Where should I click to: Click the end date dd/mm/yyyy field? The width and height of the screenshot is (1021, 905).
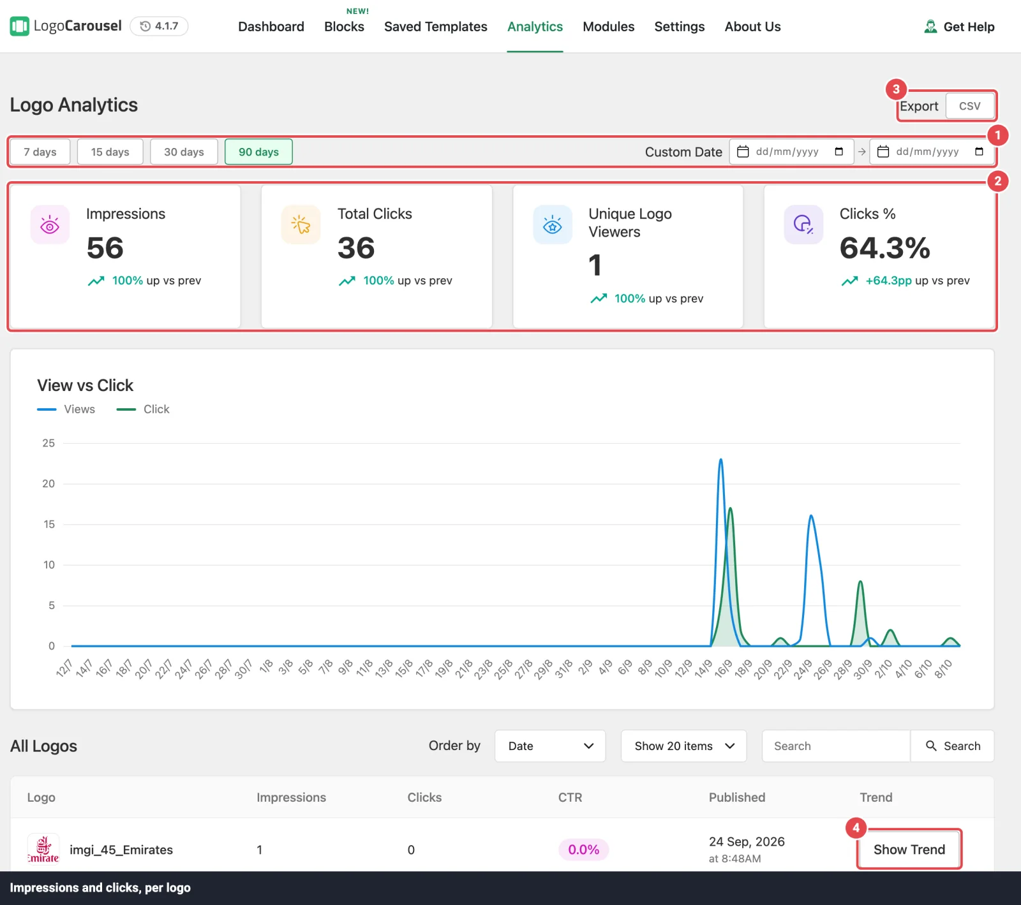click(x=932, y=152)
